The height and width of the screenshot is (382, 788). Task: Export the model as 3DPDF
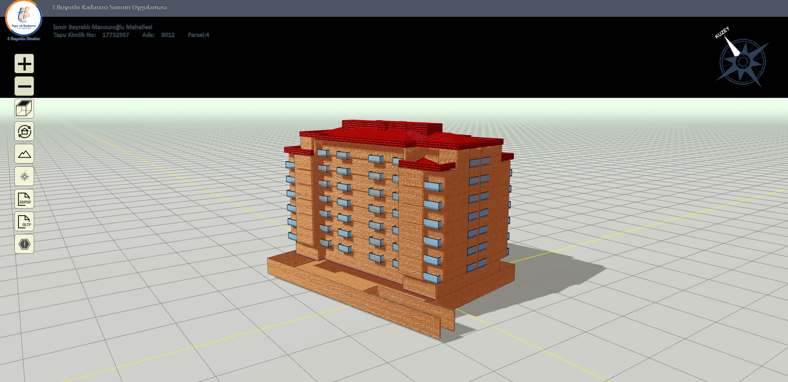coord(24,199)
